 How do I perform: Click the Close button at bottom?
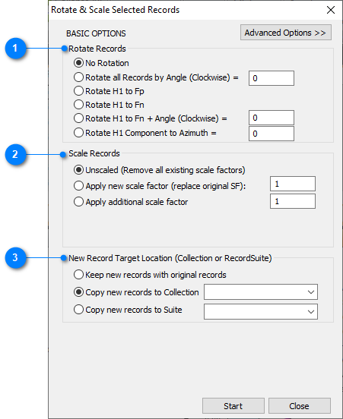[x=300, y=406]
